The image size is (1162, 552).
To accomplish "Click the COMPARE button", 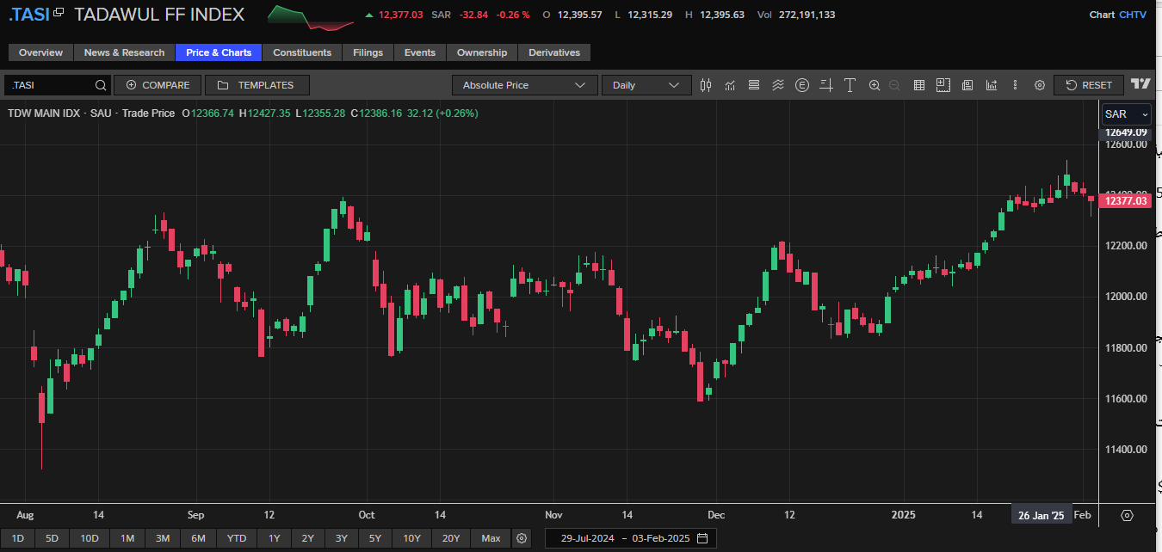I will [158, 85].
